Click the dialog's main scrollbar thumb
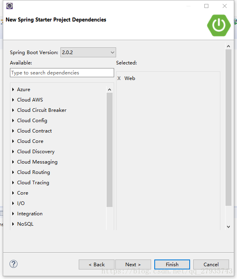237x279 pixels. 229,128
